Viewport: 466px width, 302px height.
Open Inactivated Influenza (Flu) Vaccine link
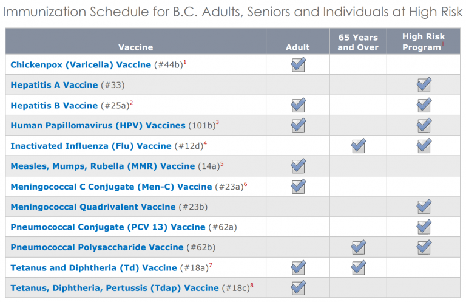[x=91, y=146]
